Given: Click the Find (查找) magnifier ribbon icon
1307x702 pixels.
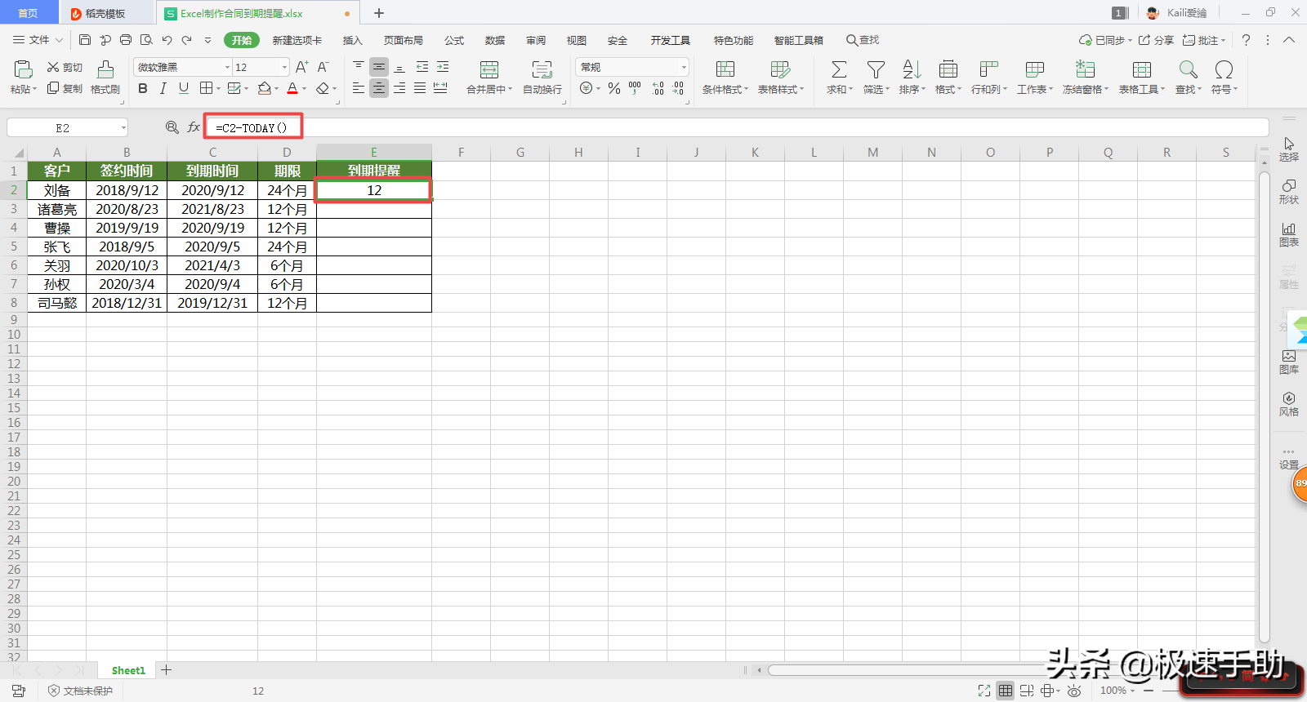Looking at the screenshot, I should (1188, 69).
